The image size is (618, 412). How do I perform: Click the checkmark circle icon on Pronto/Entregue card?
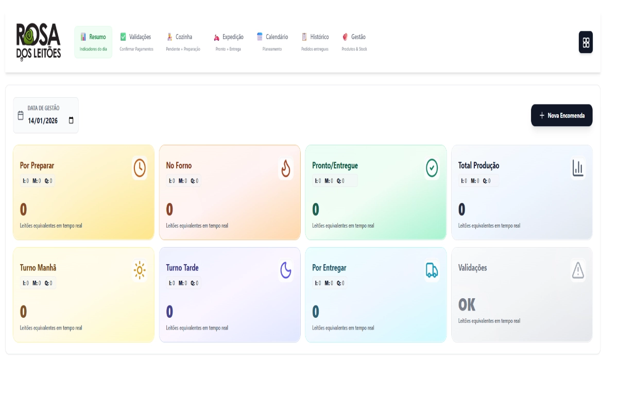[x=432, y=168]
